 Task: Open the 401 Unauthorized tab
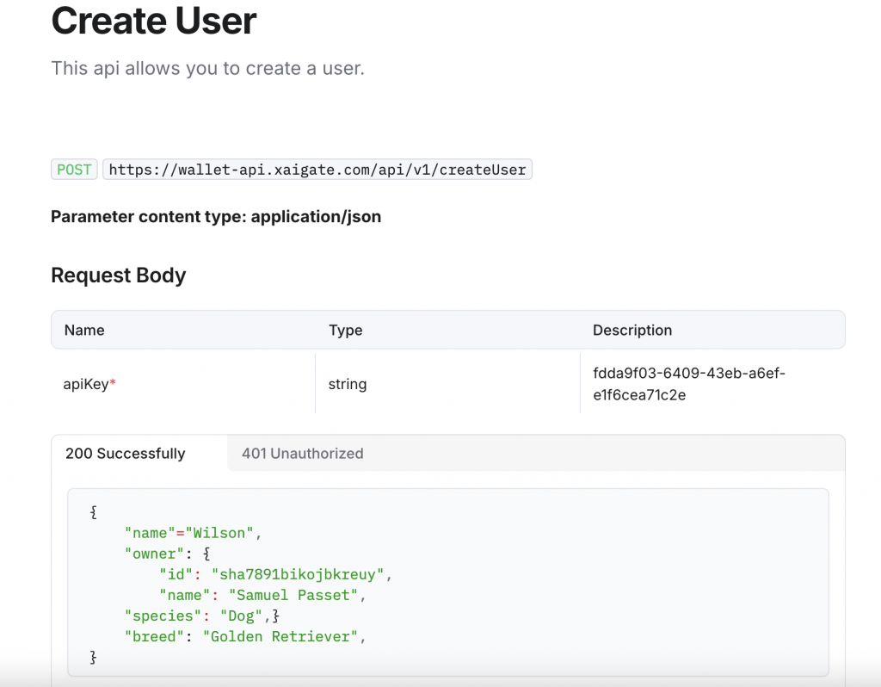pyautogui.click(x=302, y=453)
